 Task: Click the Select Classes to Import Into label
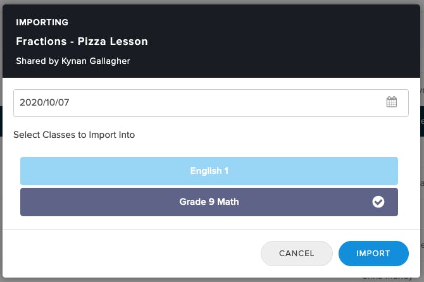74,135
